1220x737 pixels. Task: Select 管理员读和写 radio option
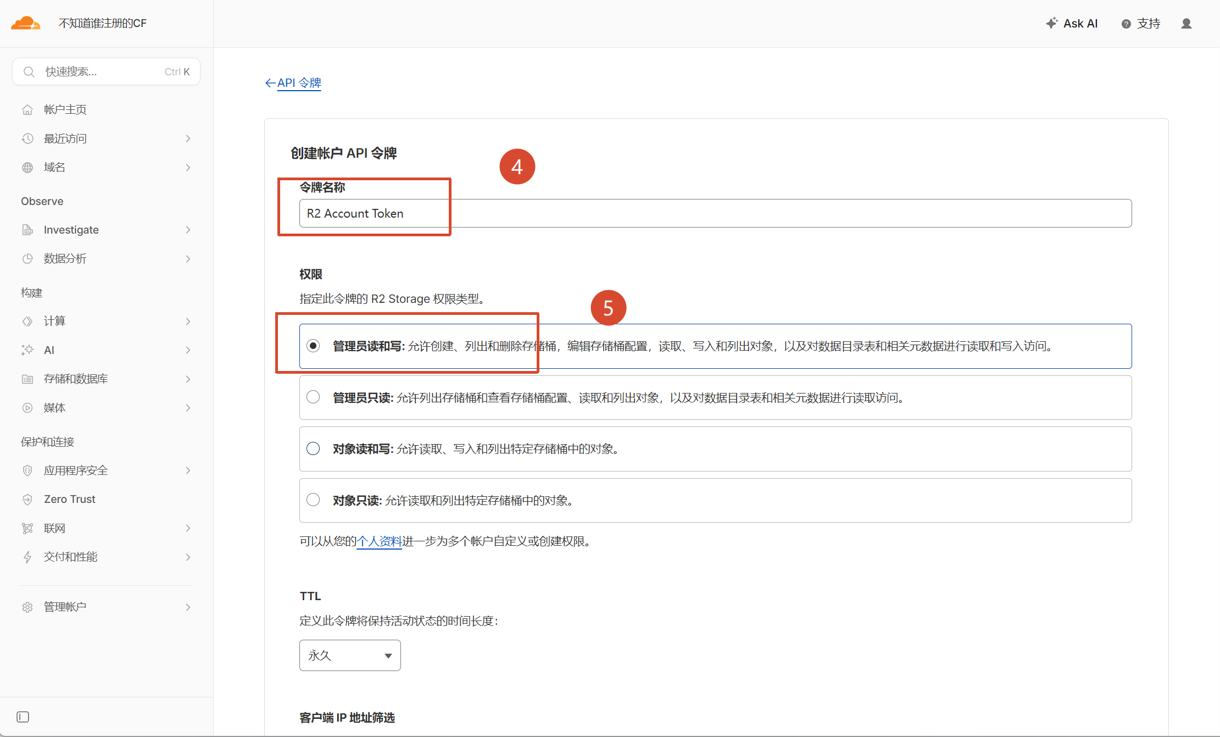click(313, 346)
